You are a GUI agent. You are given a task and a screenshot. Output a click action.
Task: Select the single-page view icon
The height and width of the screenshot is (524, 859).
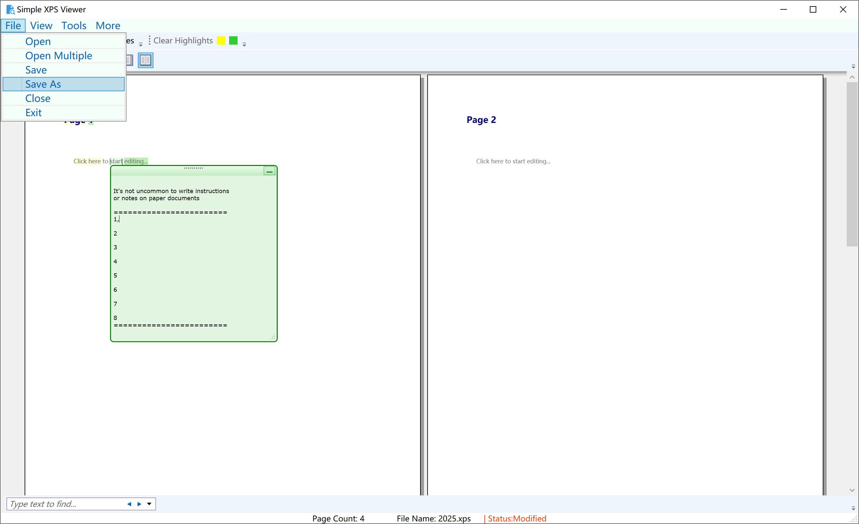point(129,60)
